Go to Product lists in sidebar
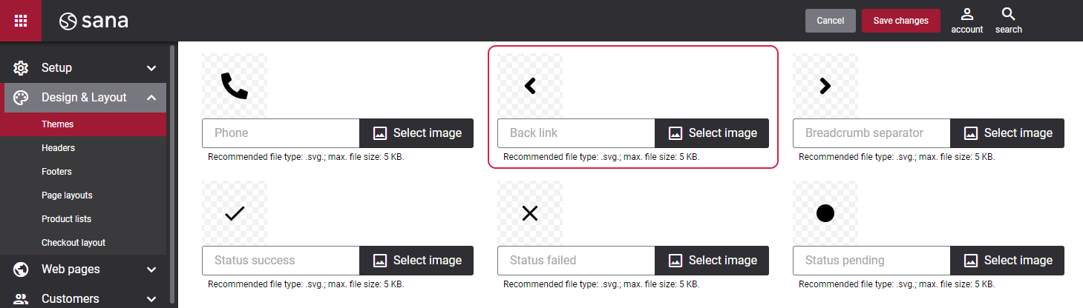 click(66, 219)
